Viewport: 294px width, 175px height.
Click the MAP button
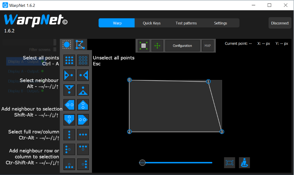(x=208, y=45)
